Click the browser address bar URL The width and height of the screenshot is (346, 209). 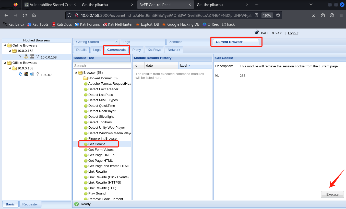point(166,15)
